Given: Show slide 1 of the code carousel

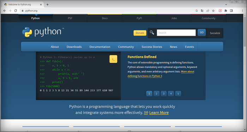Looking at the screenshot, I should click(149, 94).
